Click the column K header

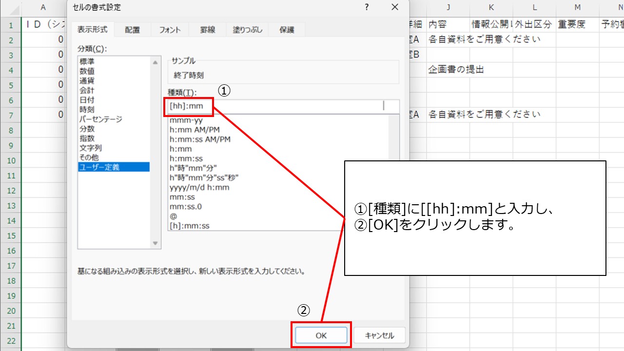491,7
